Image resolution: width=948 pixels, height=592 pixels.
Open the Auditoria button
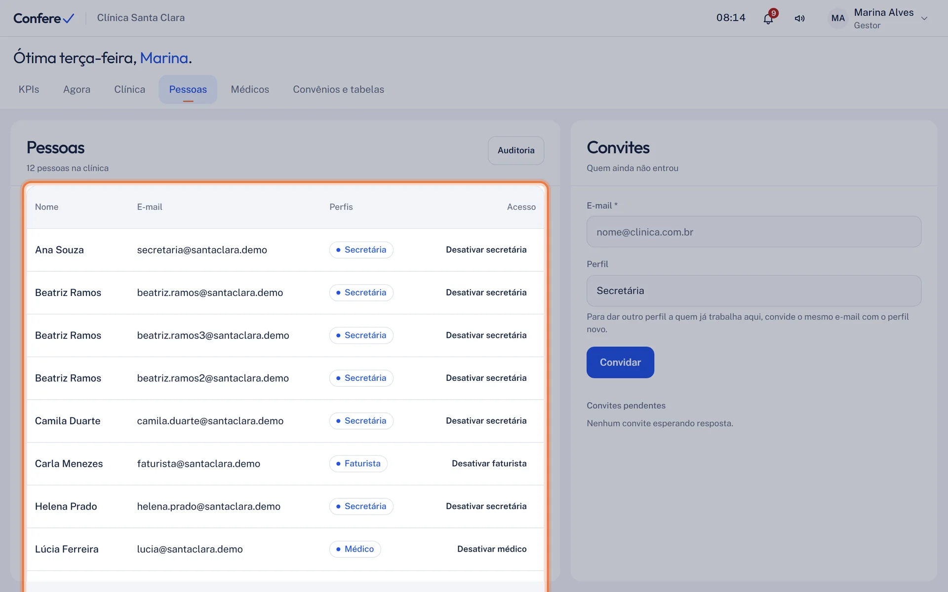pyautogui.click(x=516, y=150)
